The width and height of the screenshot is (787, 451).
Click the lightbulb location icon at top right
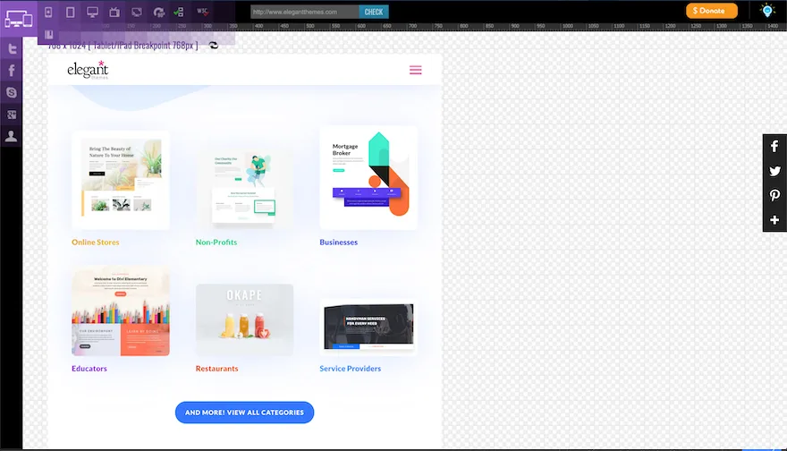click(767, 11)
